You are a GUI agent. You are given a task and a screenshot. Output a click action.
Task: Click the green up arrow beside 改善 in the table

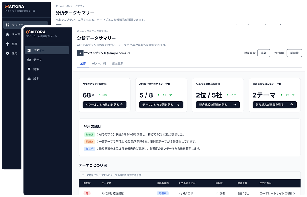click(217, 194)
